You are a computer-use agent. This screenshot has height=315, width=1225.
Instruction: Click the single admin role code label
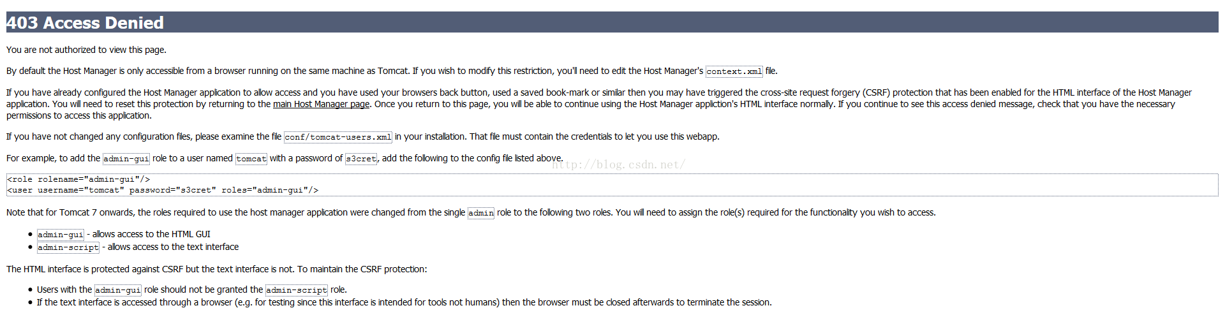pyautogui.click(x=481, y=213)
